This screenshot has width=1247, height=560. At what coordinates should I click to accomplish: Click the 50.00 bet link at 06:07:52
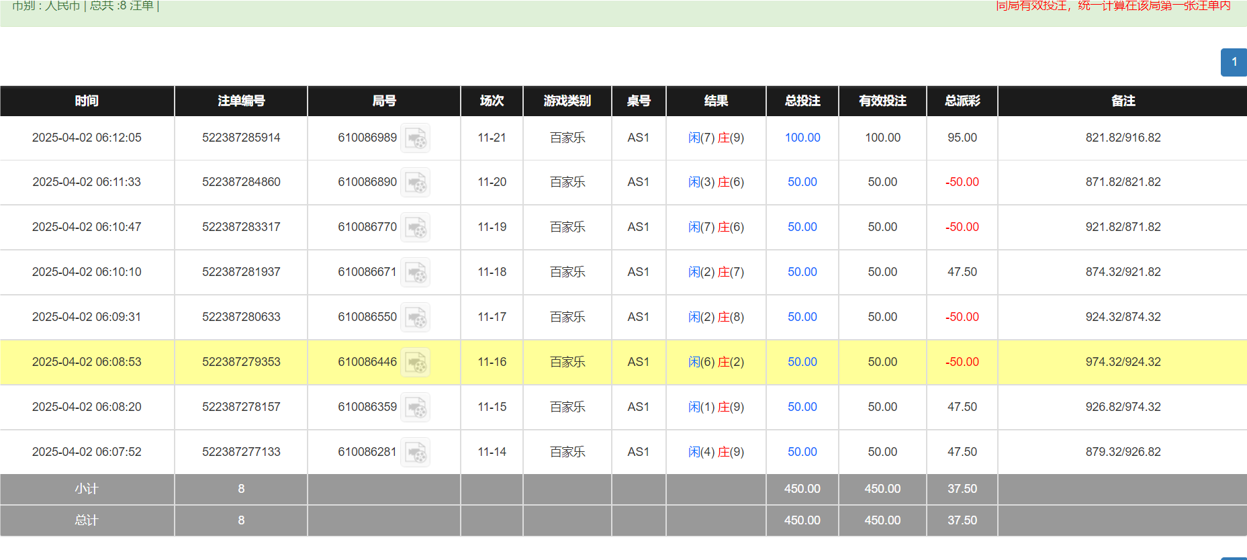click(802, 452)
